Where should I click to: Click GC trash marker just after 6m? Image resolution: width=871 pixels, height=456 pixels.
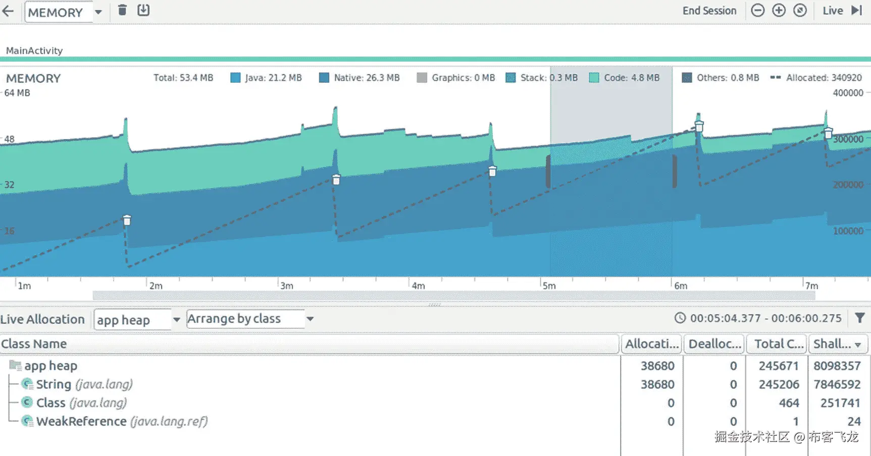tap(699, 126)
